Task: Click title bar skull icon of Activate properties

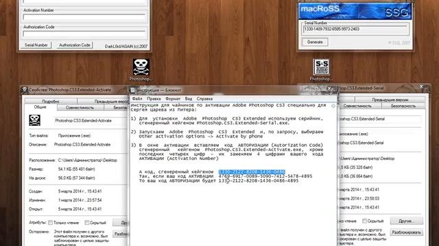Action: (x=25, y=90)
